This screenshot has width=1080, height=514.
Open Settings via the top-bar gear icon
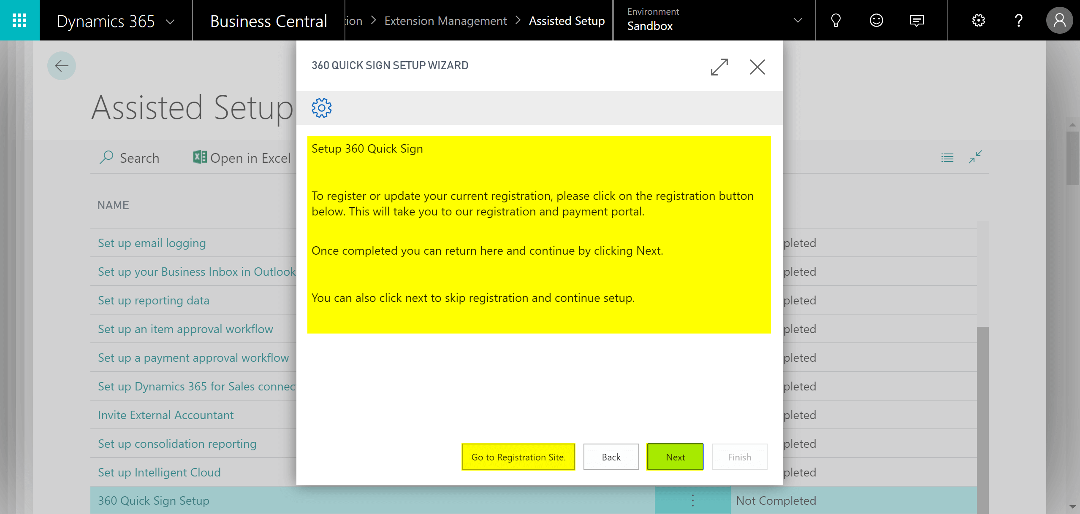point(979,20)
